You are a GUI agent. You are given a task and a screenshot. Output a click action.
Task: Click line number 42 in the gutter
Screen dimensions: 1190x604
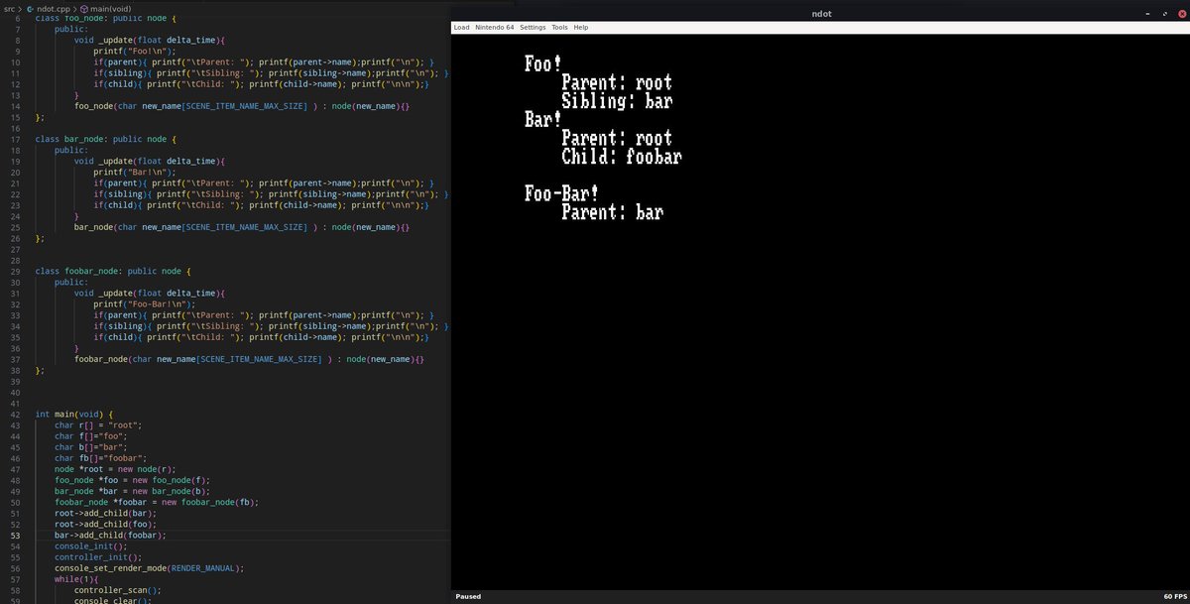pyautogui.click(x=18, y=414)
